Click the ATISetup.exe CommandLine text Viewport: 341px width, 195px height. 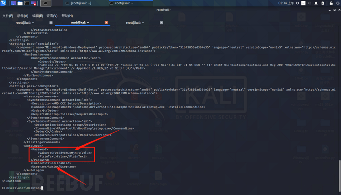click(x=118, y=107)
